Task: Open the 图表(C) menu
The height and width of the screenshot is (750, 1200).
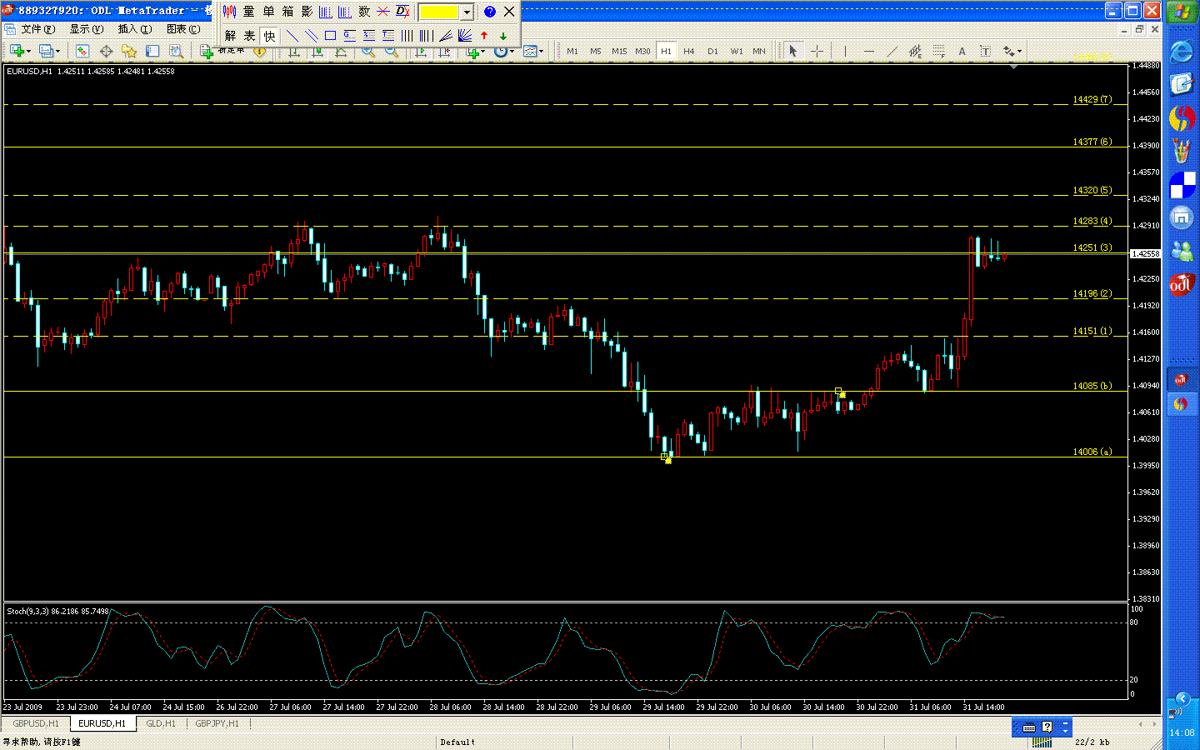Action: click(x=182, y=29)
